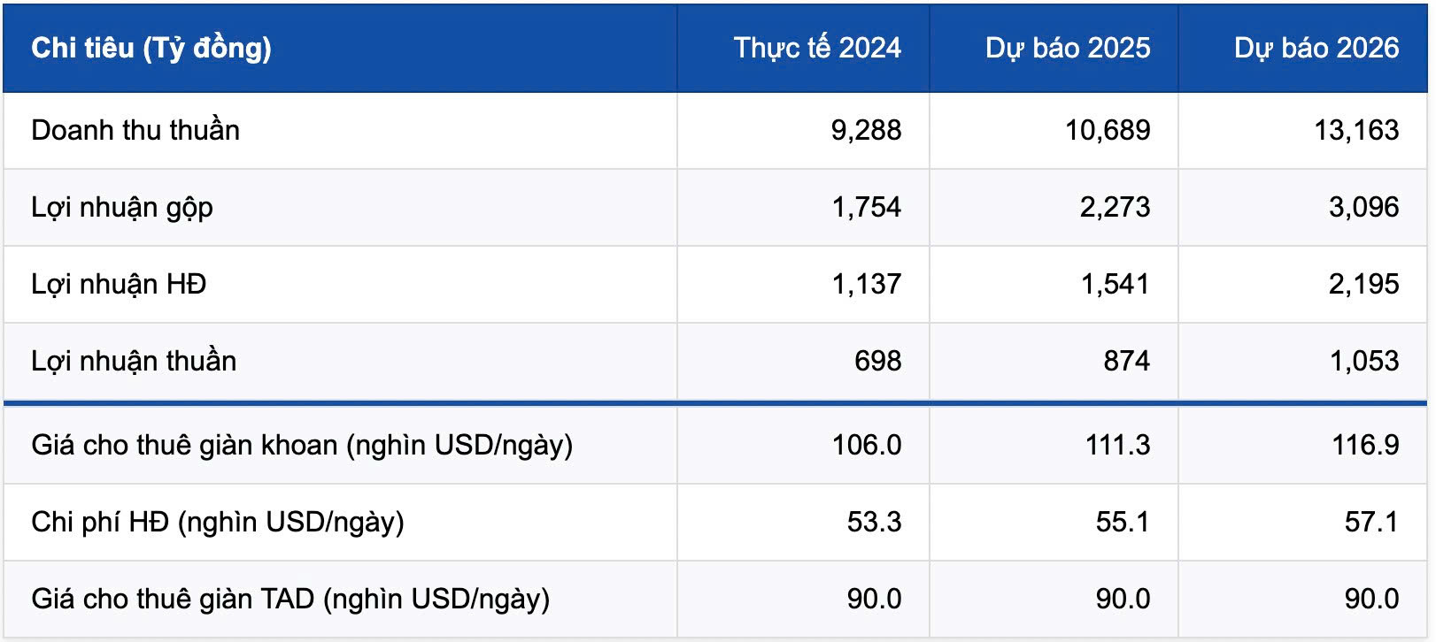Click the "Lợi nhuận HĐ" row label

119,284
